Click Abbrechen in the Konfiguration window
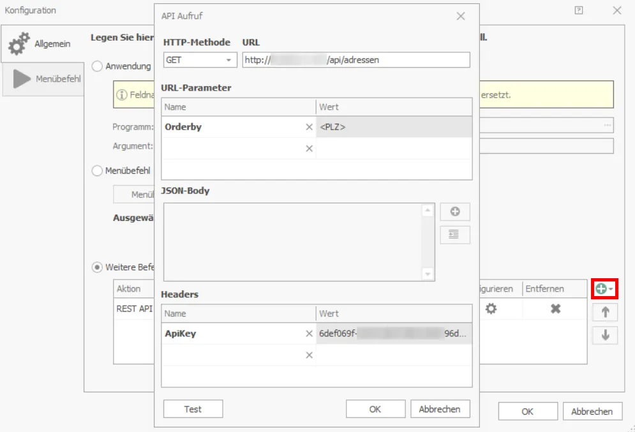The height and width of the screenshot is (432, 635). click(x=592, y=412)
